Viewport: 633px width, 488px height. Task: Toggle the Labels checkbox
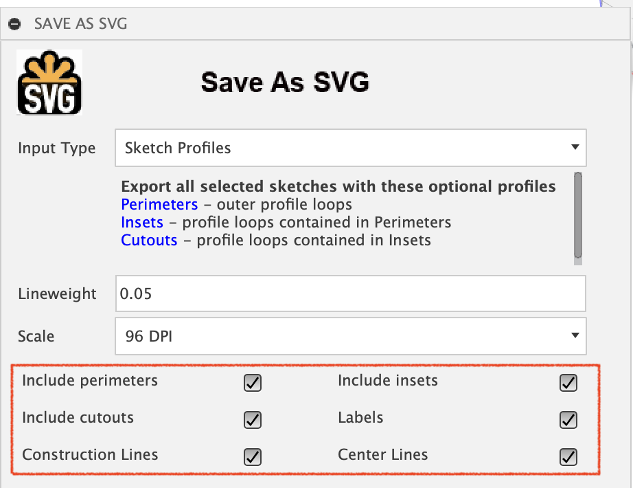pyautogui.click(x=568, y=420)
